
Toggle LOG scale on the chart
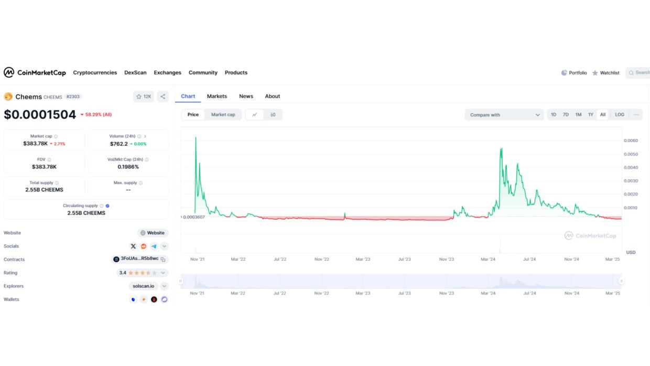point(620,115)
